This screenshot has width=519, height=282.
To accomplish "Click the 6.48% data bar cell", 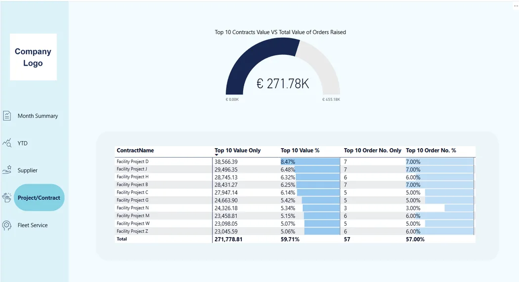I will [310, 169].
